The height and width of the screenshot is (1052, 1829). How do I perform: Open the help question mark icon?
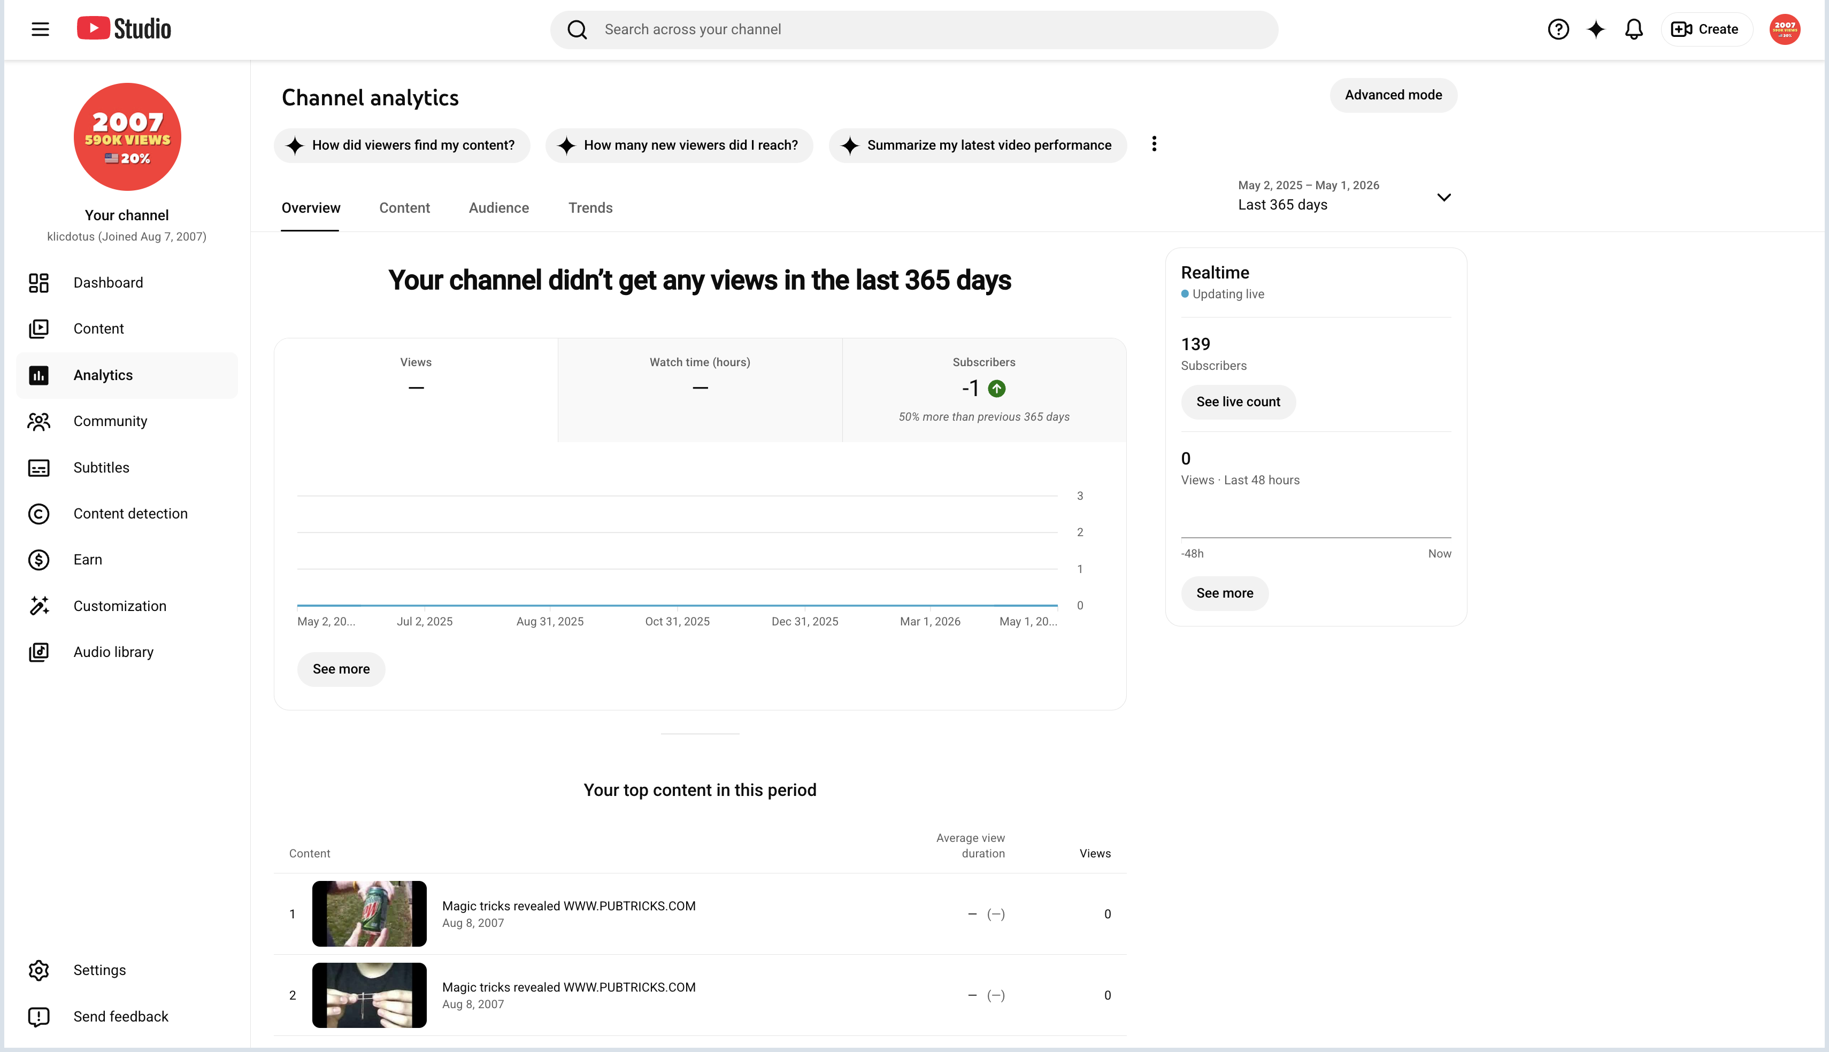[1558, 29]
